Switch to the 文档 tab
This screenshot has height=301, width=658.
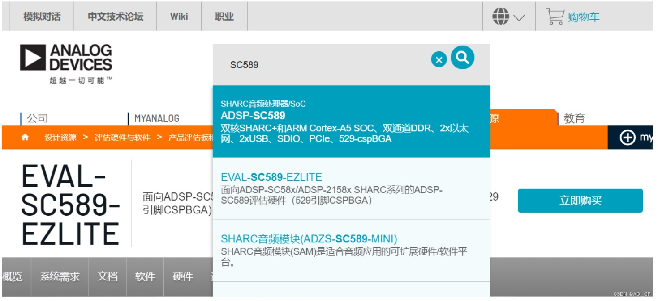(108, 276)
